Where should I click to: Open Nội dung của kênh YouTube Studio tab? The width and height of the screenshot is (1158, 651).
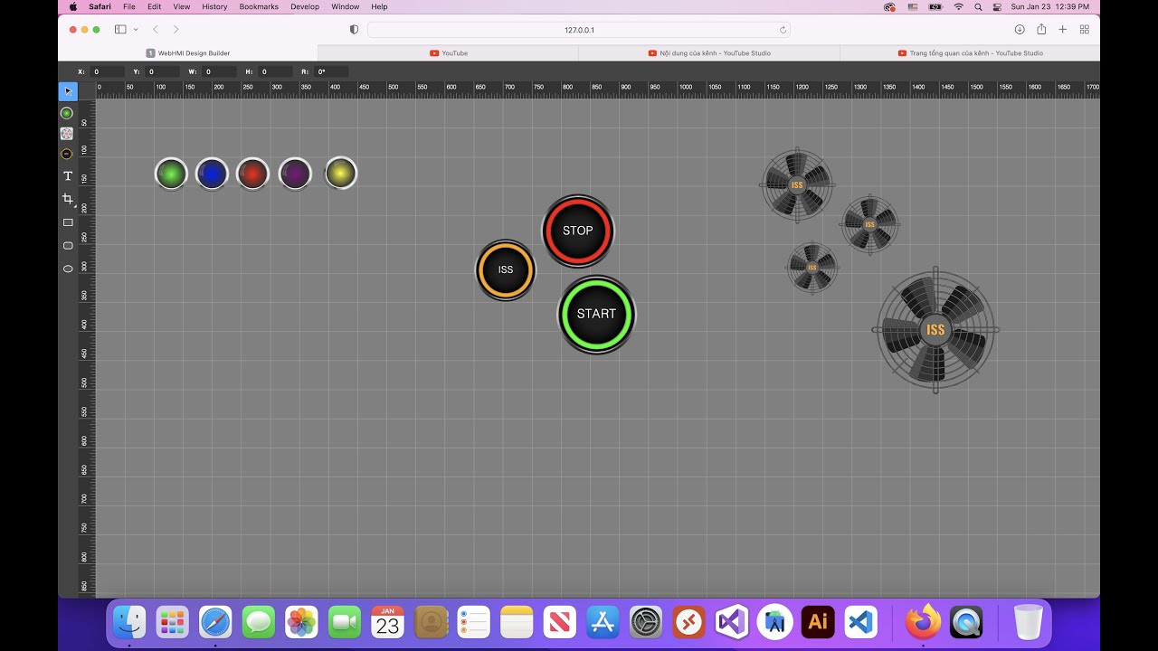click(x=709, y=53)
